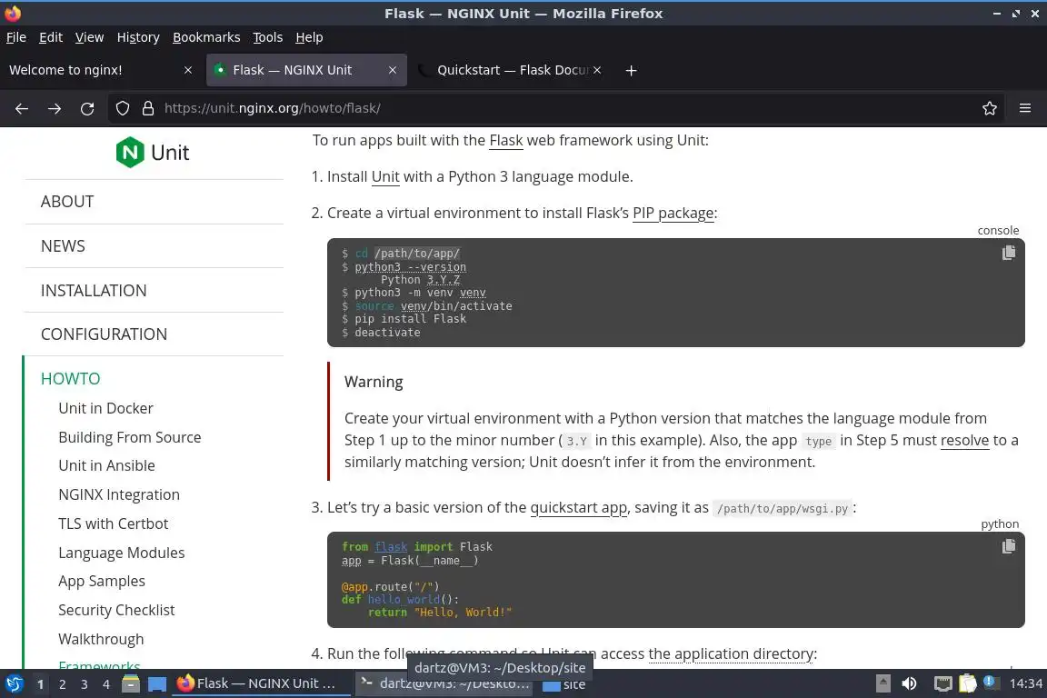Click the NGINX Unit logo
This screenshot has height=698, width=1047.
click(x=153, y=153)
